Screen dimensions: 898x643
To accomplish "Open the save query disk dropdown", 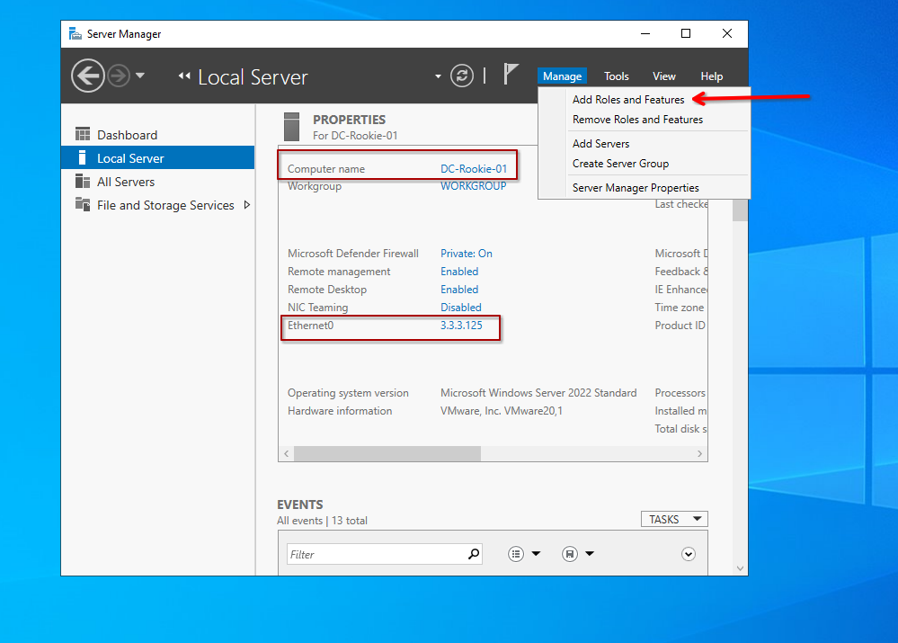I will [577, 554].
